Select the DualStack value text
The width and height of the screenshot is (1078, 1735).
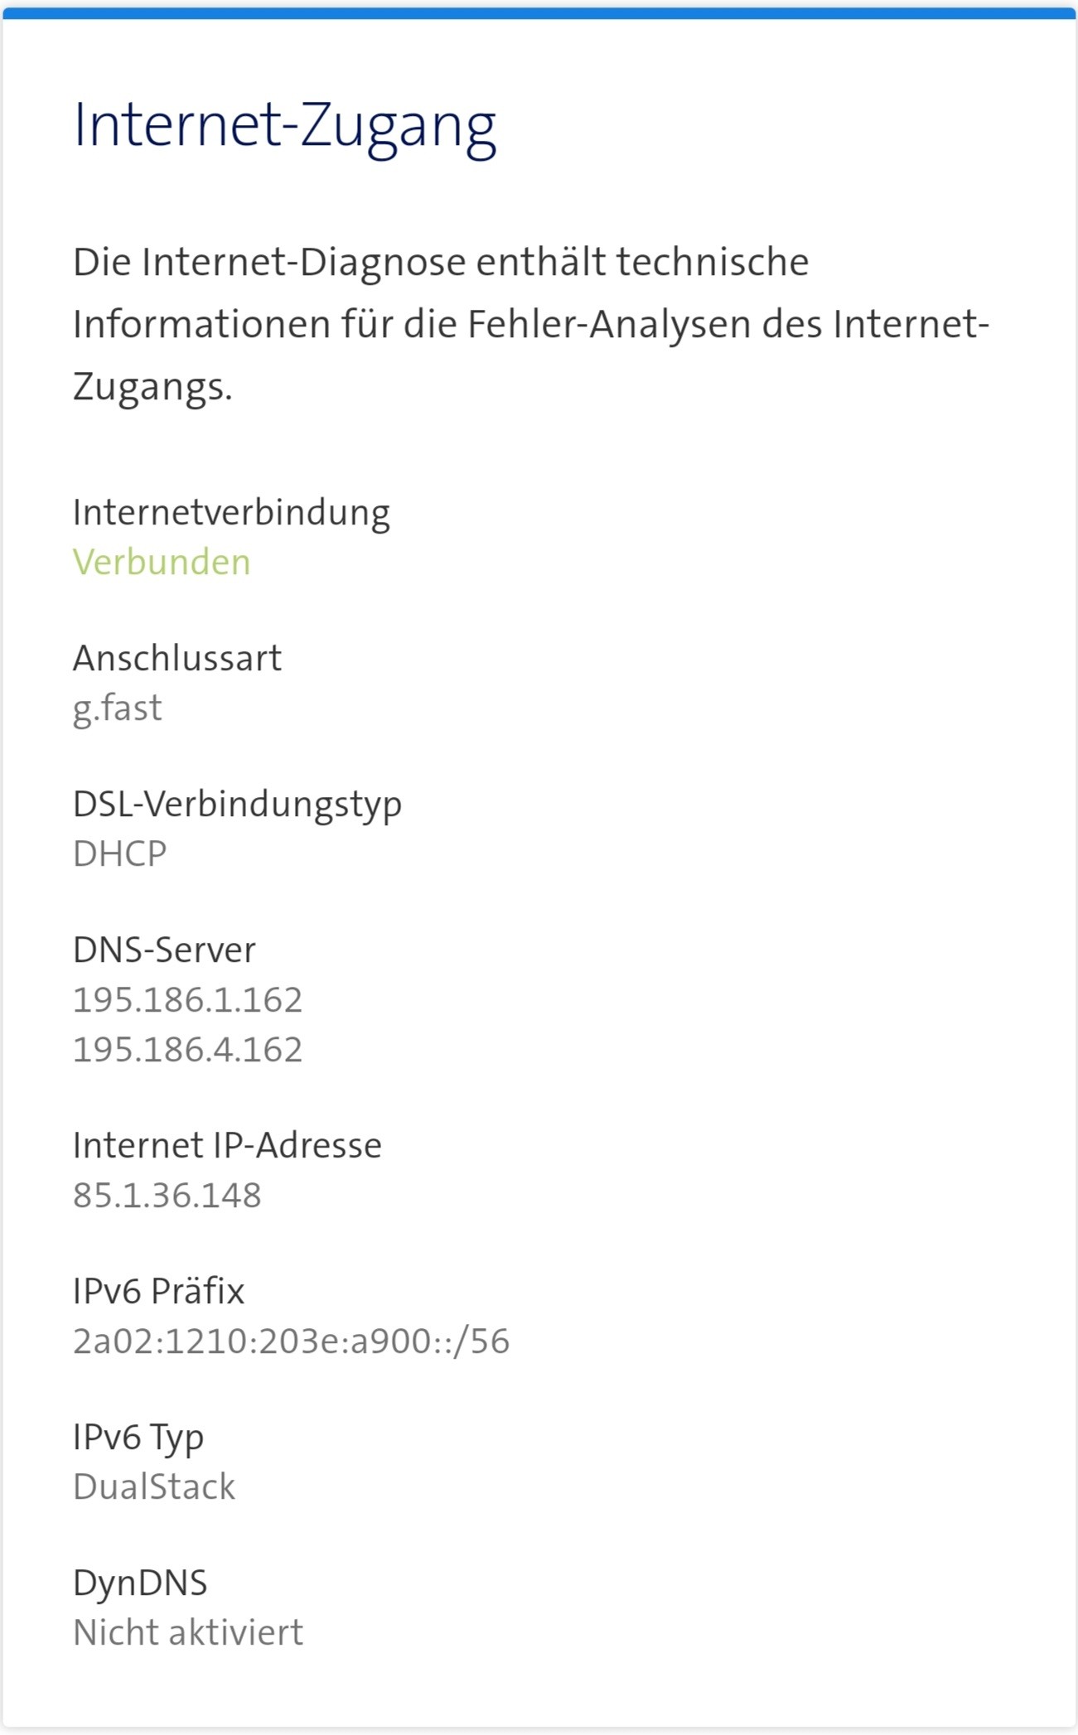pyautogui.click(x=154, y=1486)
